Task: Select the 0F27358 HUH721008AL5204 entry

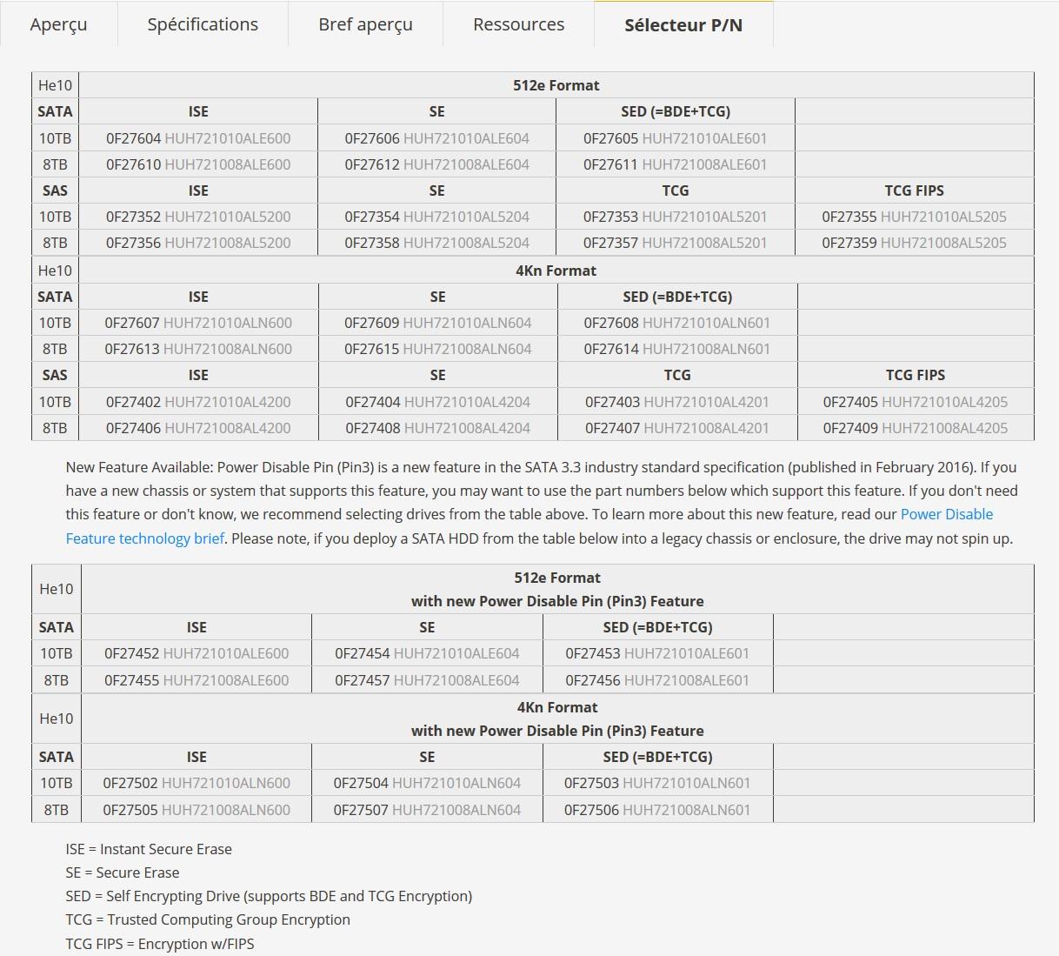Action: [436, 243]
